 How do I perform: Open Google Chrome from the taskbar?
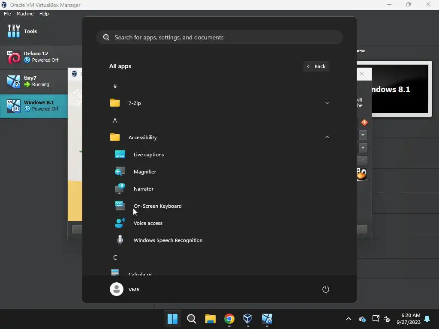click(x=229, y=318)
